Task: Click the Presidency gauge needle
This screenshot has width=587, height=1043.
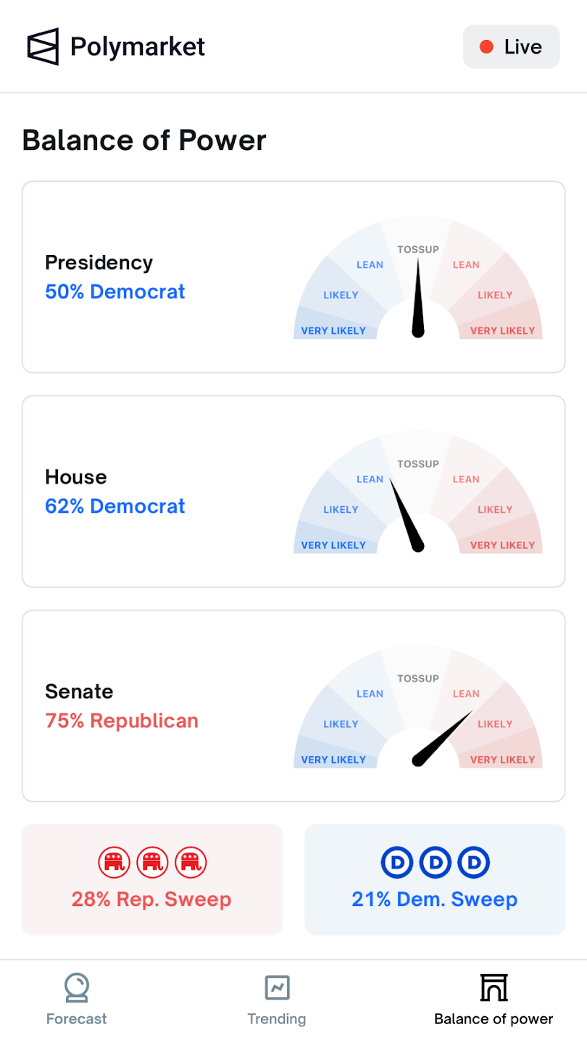Action: click(417, 301)
